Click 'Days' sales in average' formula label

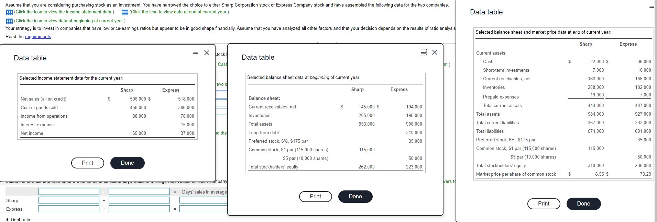click(204, 192)
